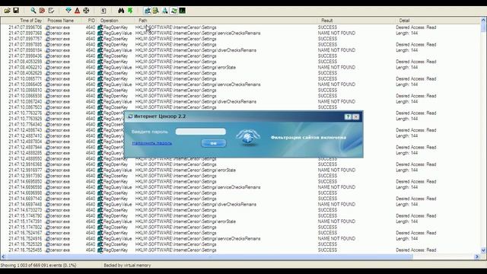Screen dimensions: 487x274
Task: Show the process tree using the toolbar icon
Action: (103, 11)
